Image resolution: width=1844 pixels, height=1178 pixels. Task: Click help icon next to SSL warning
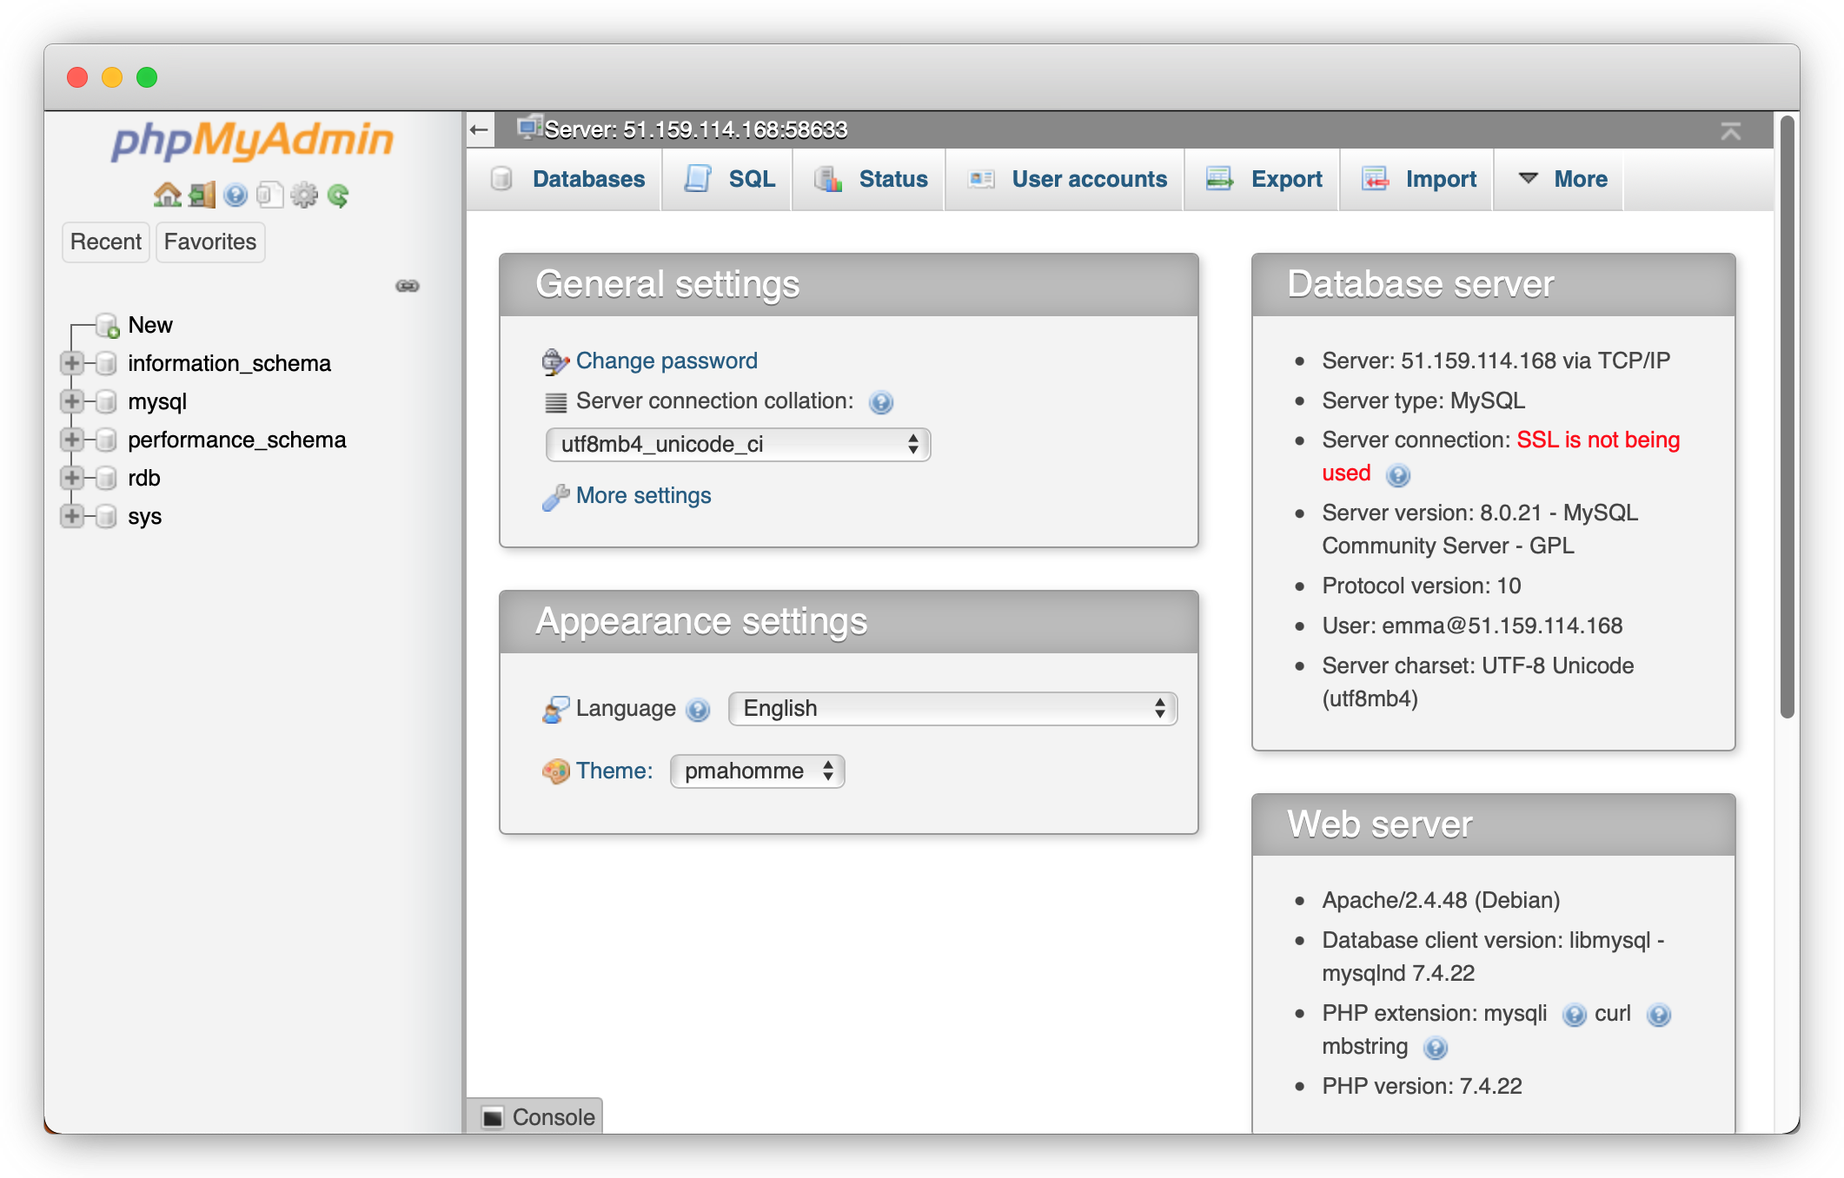click(x=1397, y=475)
